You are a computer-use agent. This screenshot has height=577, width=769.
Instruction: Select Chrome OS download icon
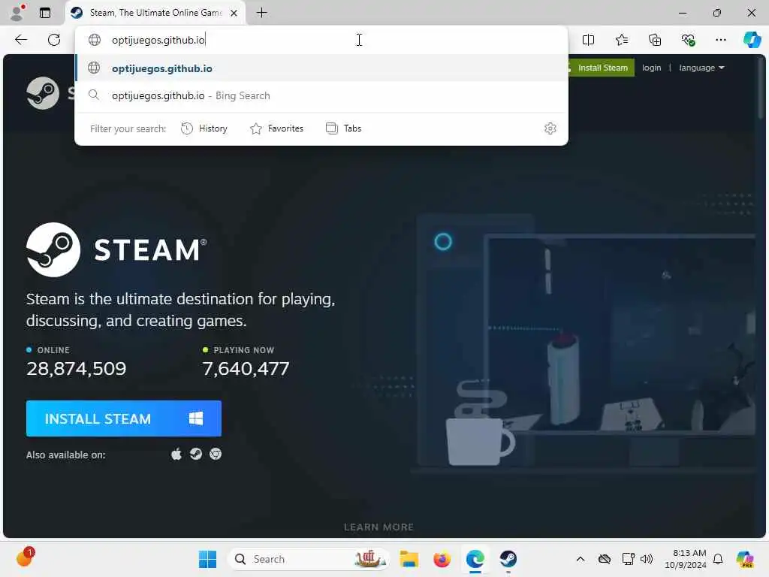pyautogui.click(x=216, y=455)
